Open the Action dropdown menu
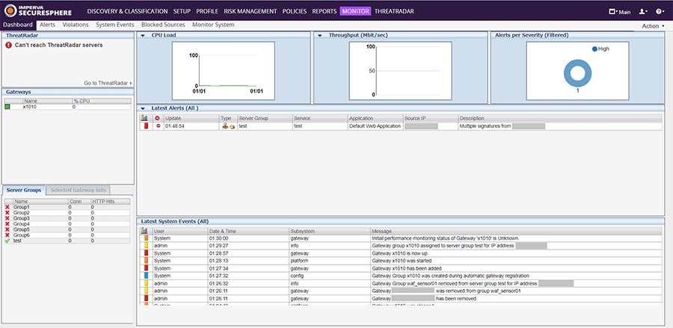The width and height of the screenshot is (673, 328). click(652, 25)
